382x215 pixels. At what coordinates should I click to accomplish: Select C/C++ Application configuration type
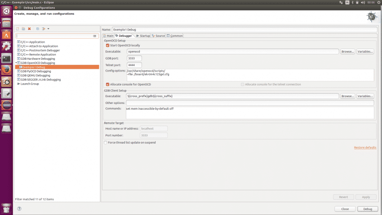33,42
